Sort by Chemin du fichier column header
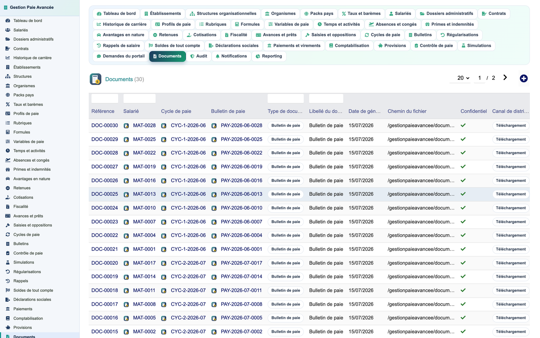 407,111
